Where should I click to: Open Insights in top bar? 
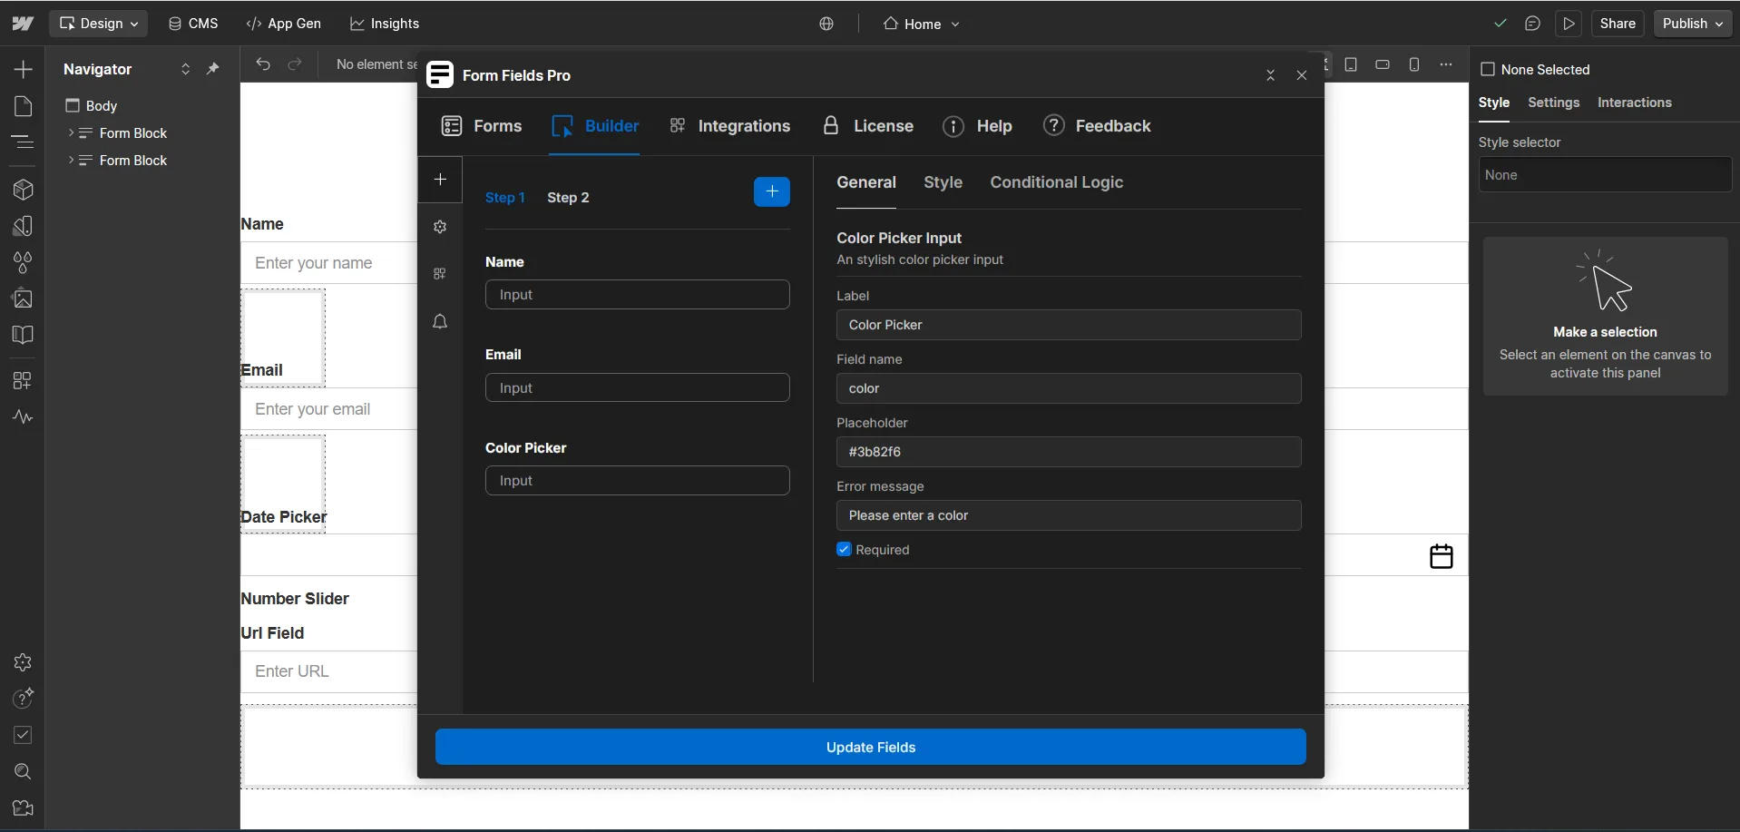click(385, 24)
